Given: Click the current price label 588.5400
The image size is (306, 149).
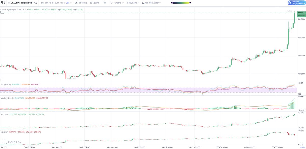Looking at the screenshot, I should click(x=301, y=12).
